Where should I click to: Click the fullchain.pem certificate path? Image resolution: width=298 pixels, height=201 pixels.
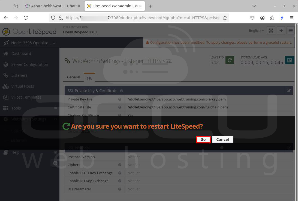pos(178,107)
